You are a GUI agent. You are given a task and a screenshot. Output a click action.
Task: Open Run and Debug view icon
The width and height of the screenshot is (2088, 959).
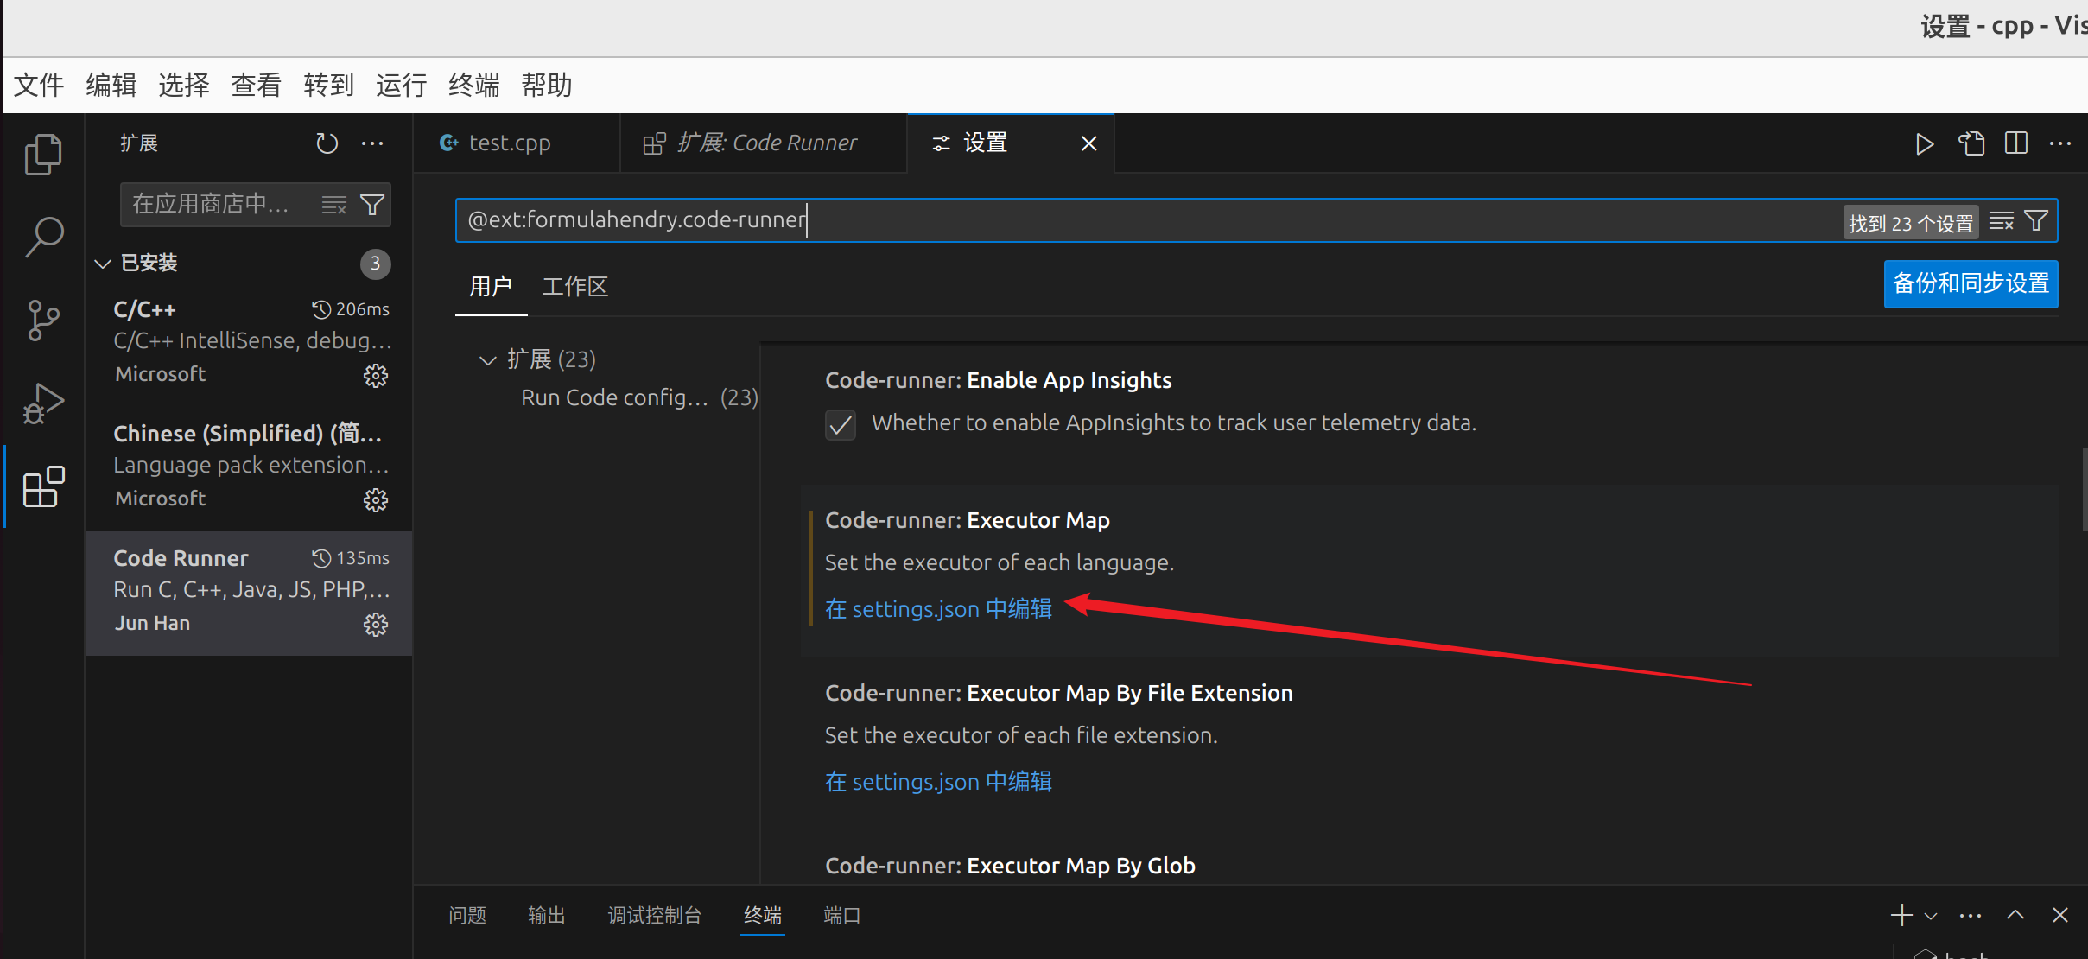pyautogui.click(x=43, y=403)
